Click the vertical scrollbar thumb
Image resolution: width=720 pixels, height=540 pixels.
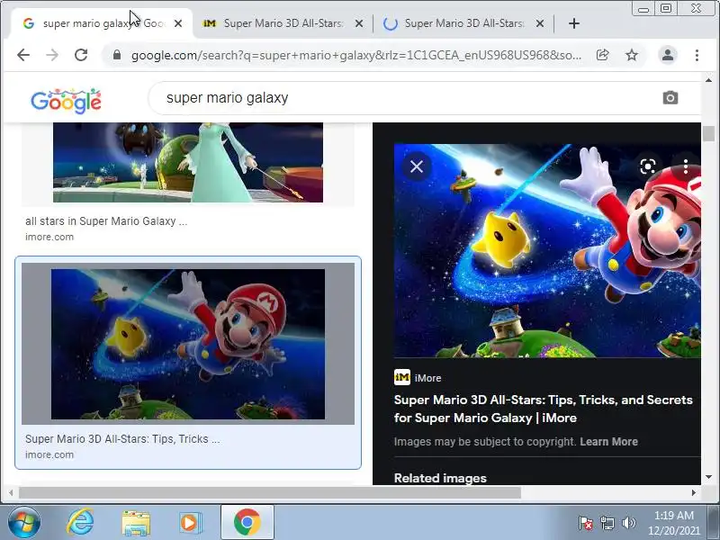tap(708, 133)
